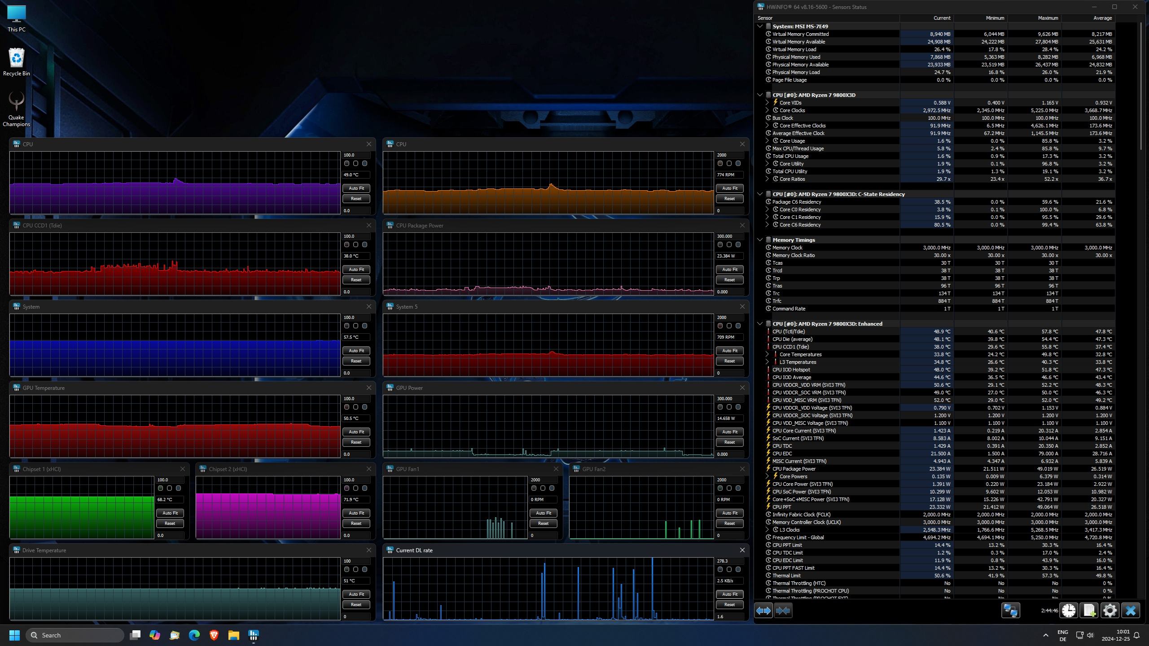Click Auto Fit in the CPU Package Power graph
1149x646 pixels.
[x=729, y=270]
